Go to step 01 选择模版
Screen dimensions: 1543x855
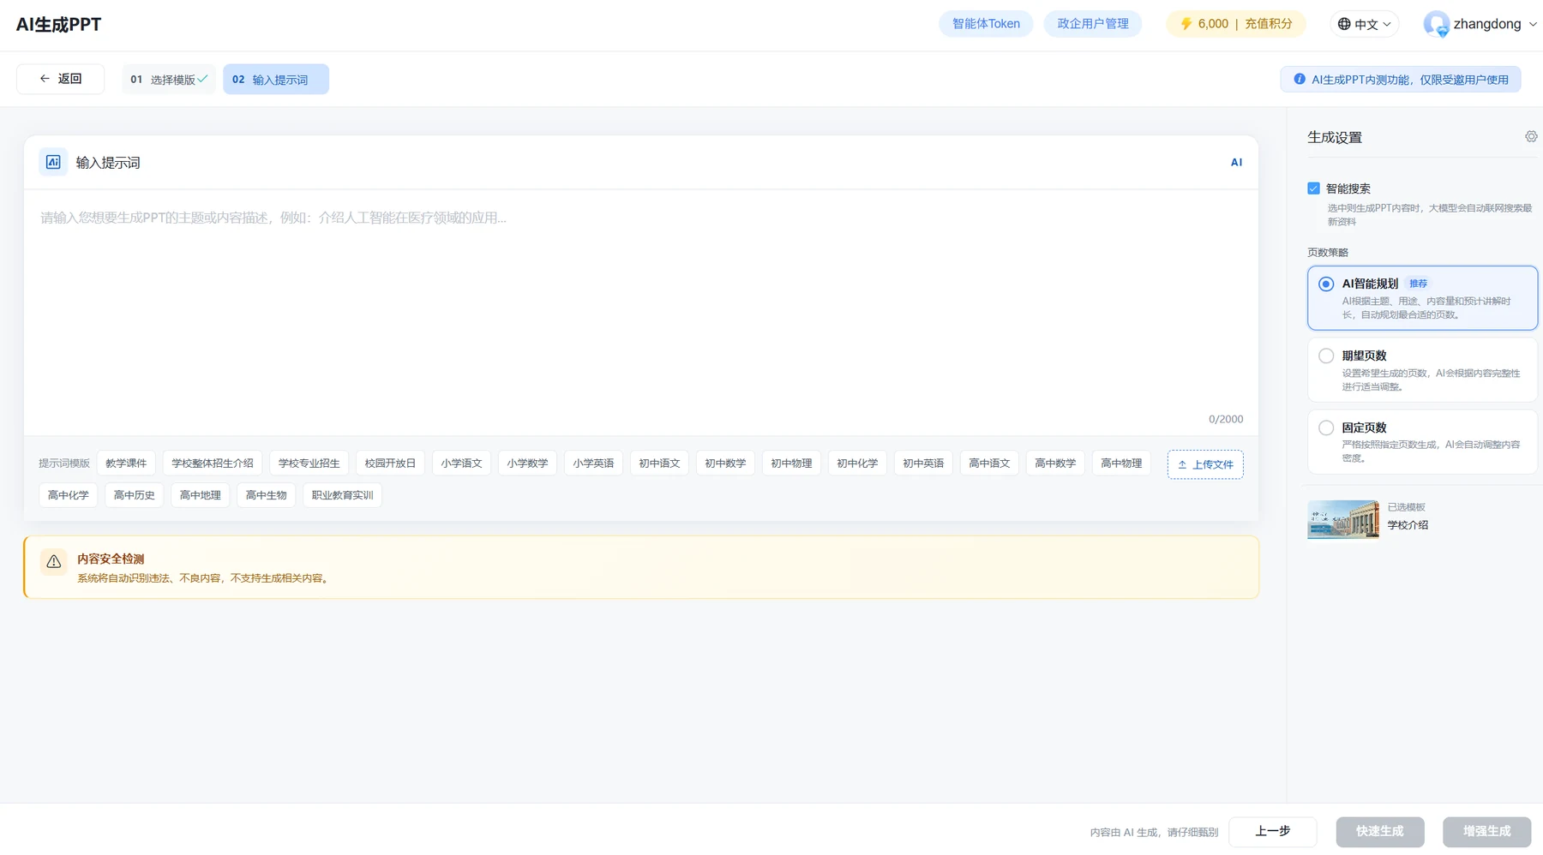[x=169, y=79]
